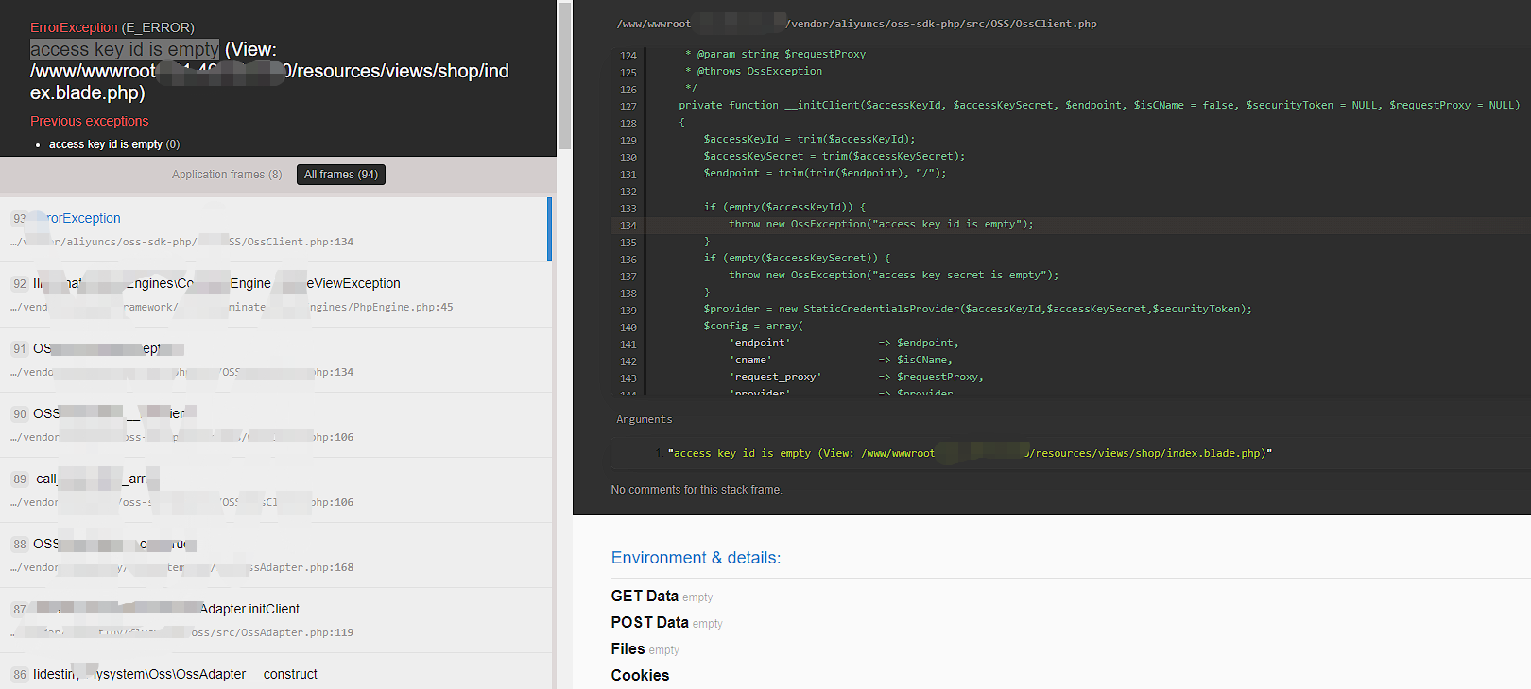The image size is (1531, 689).
Task: Click the OssClient.php file path header
Action: click(x=857, y=24)
